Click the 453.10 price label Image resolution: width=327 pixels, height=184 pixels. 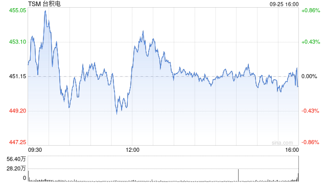[17, 42]
